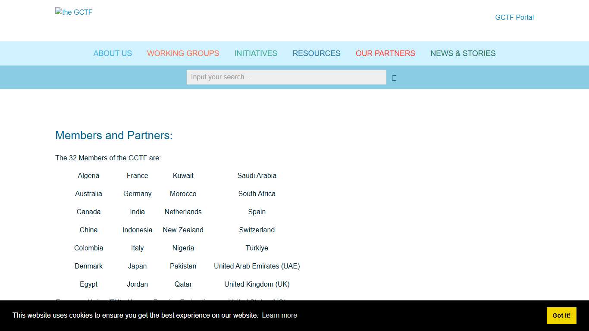The height and width of the screenshot is (331, 589).
Task: Select Switzerland from the members list
Action: (x=257, y=230)
